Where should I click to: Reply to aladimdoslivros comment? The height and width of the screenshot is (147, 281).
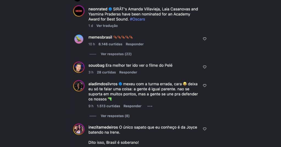coord(133,106)
